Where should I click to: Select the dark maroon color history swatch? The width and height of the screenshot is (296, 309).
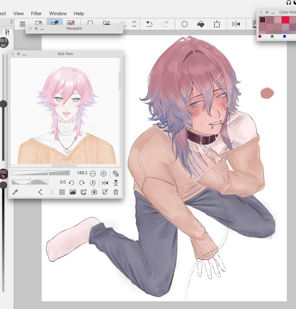pos(263,20)
